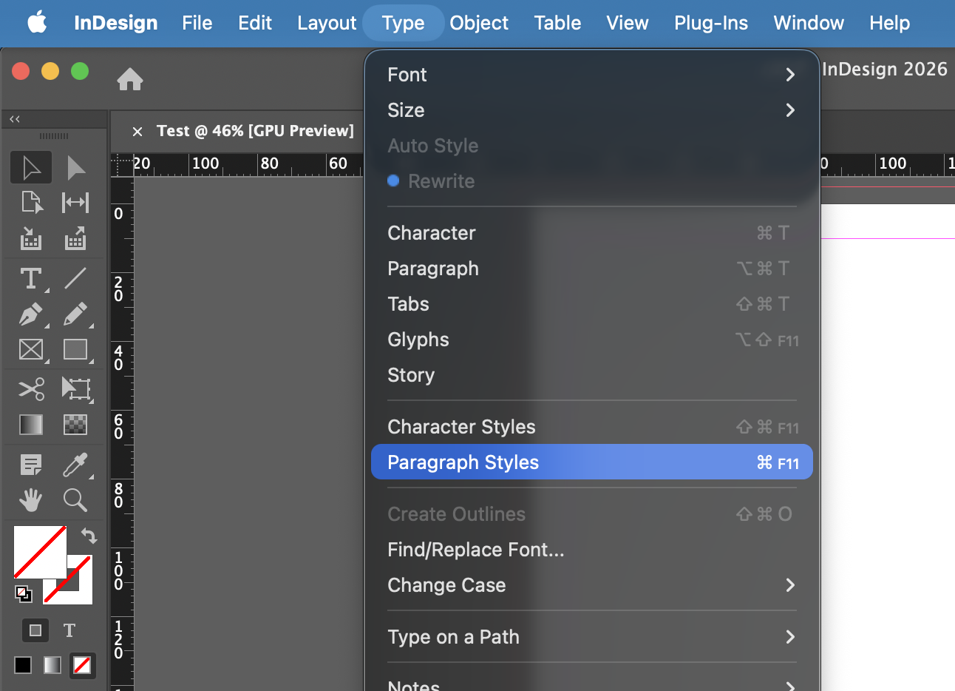Select the Scissors tool
955x691 pixels.
tap(31, 388)
